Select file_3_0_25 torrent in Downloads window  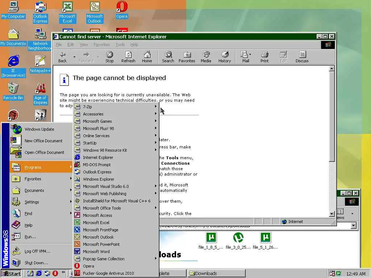click(238, 241)
